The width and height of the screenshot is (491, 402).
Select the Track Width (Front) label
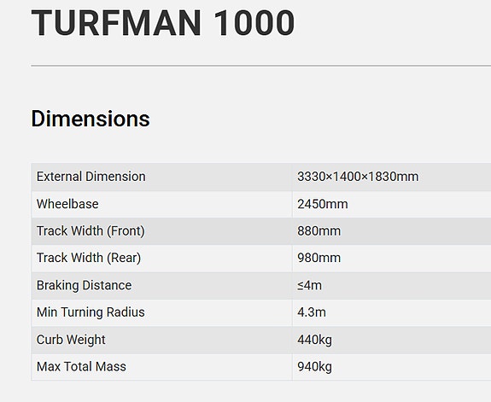coord(91,231)
